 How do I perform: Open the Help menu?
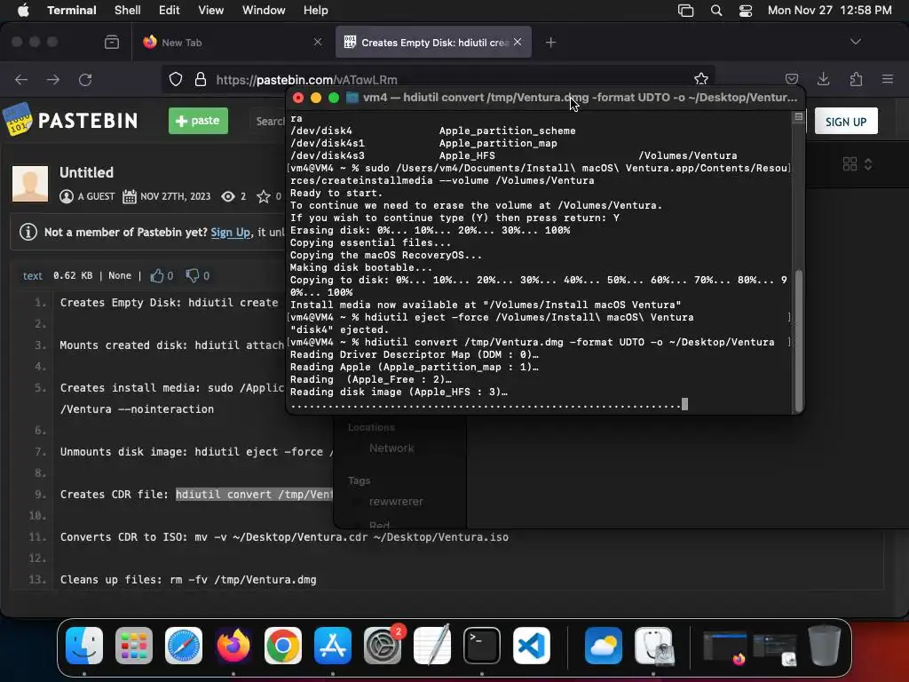coord(315,11)
